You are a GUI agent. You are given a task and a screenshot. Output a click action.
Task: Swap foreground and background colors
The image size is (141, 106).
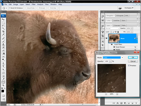pos(5,88)
